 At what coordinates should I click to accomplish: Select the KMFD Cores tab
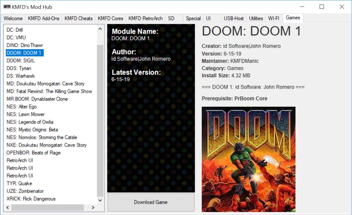[110, 18]
